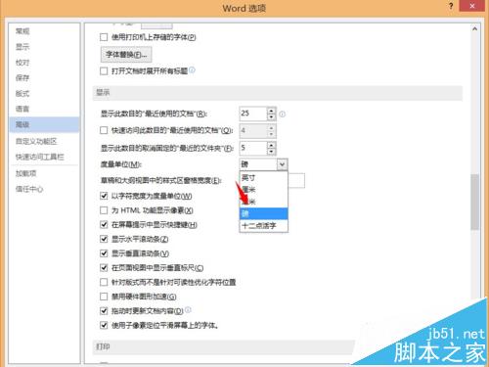Select the 高级 category

click(44, 124)
